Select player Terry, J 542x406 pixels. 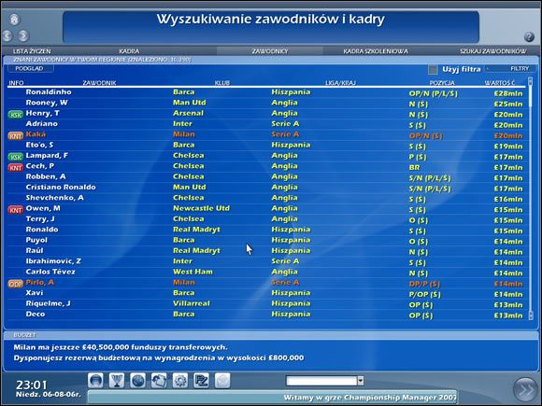click(x=40, y=219)
